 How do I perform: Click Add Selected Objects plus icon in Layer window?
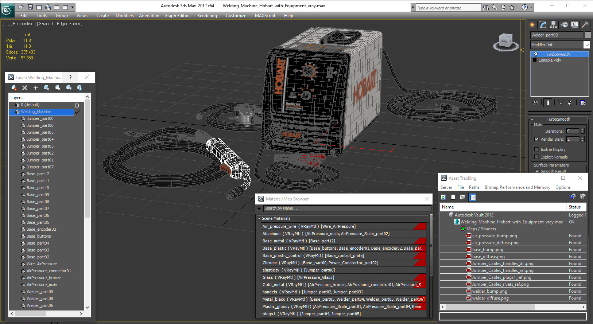36,88
